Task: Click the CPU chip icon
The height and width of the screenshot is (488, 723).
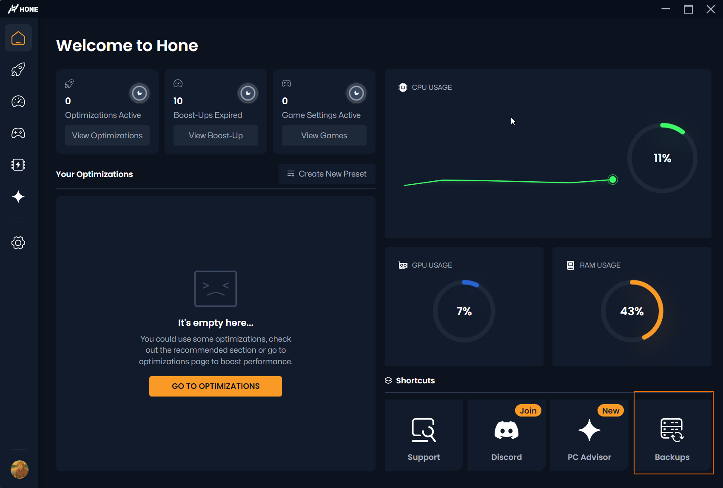Action: [x=403, y=87]
